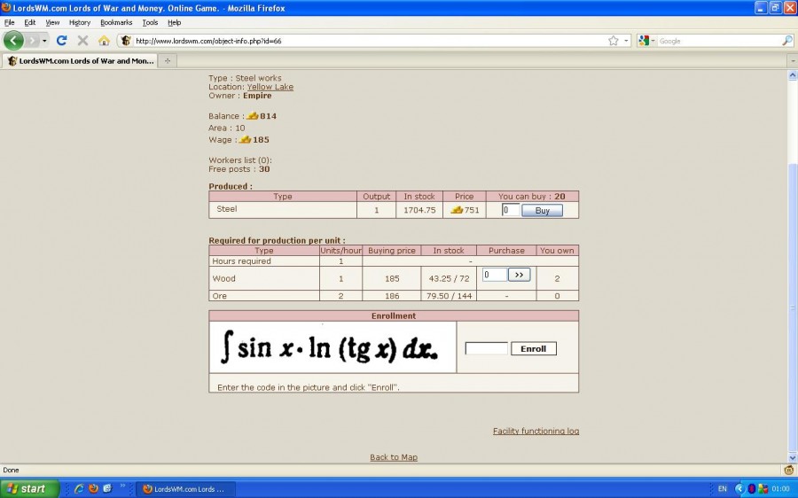Image resolution: width=798 pixels, height=498 pixels.
Task: Show hidden tray icons with the arrow
Action: 739,488
